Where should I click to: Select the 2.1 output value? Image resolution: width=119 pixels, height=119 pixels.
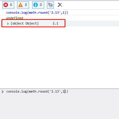[56, 23]
